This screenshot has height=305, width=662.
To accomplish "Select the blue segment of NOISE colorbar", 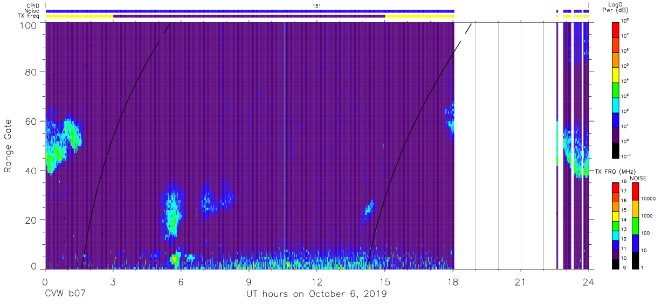I will pyautogui.click(x=636, y=243).
